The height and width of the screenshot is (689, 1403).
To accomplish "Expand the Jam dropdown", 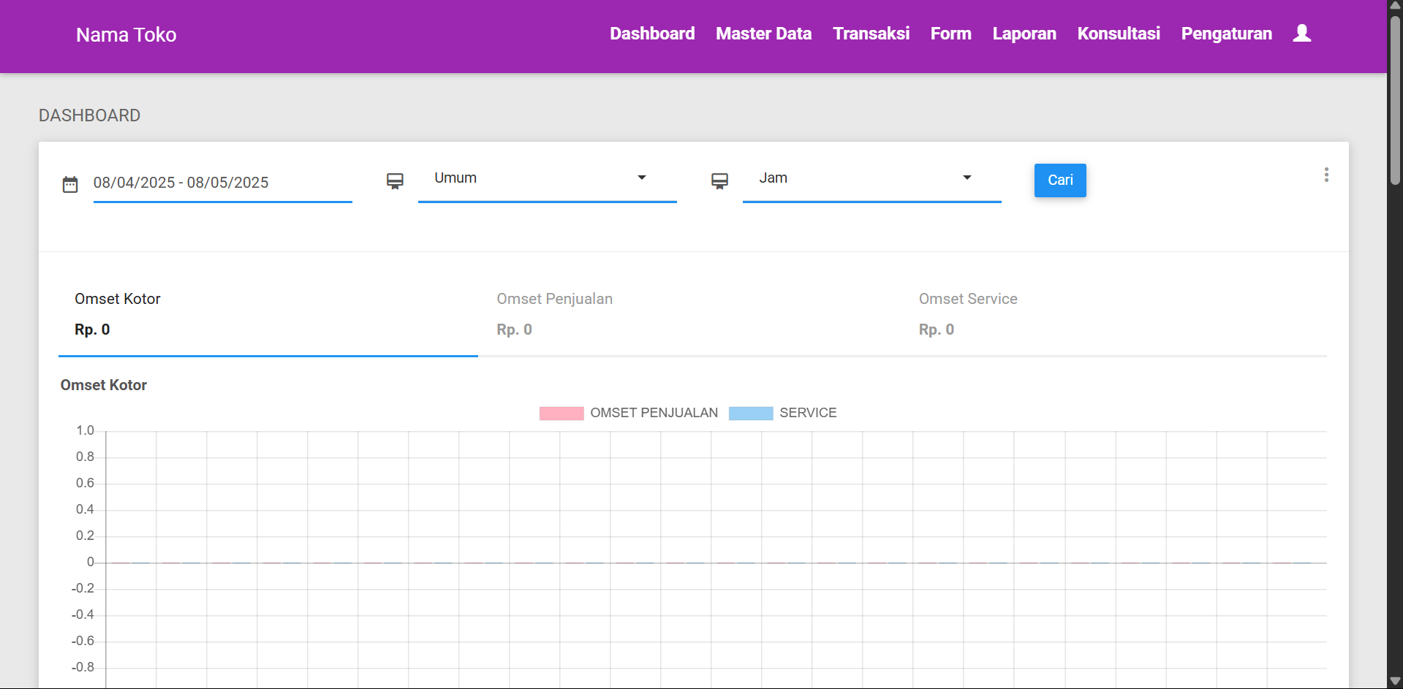I will coord(871,178).
